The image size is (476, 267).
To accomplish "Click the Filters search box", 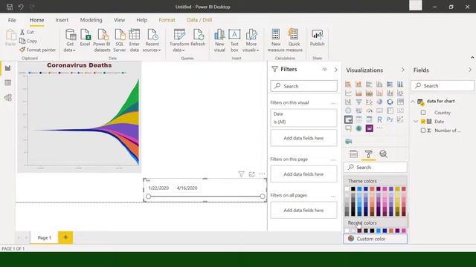I will tap(304, 86).
